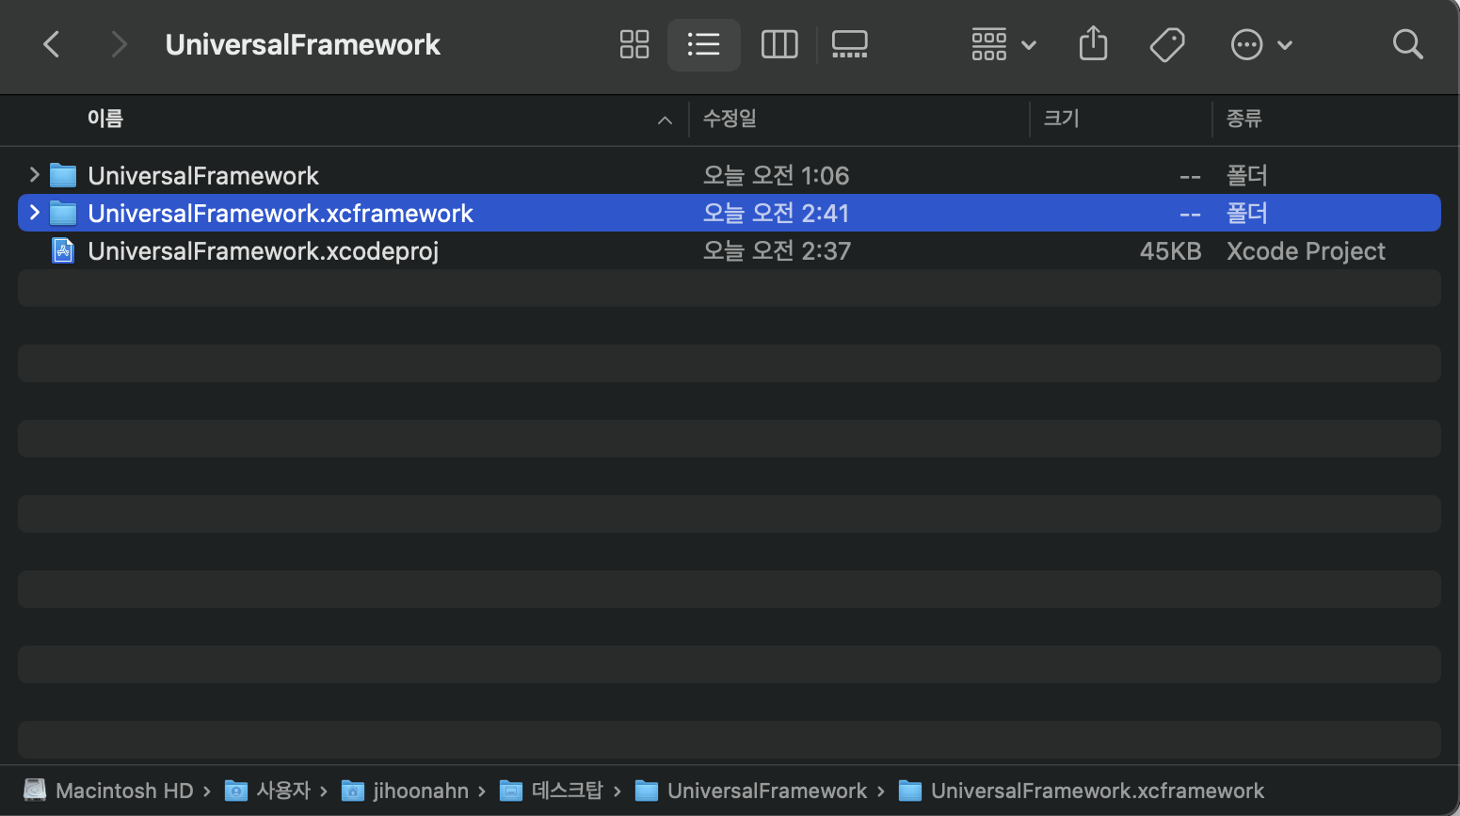Go to 데스크탑 in the path bar
This screenshot has width=1460, height=816.
click(552, 791)
